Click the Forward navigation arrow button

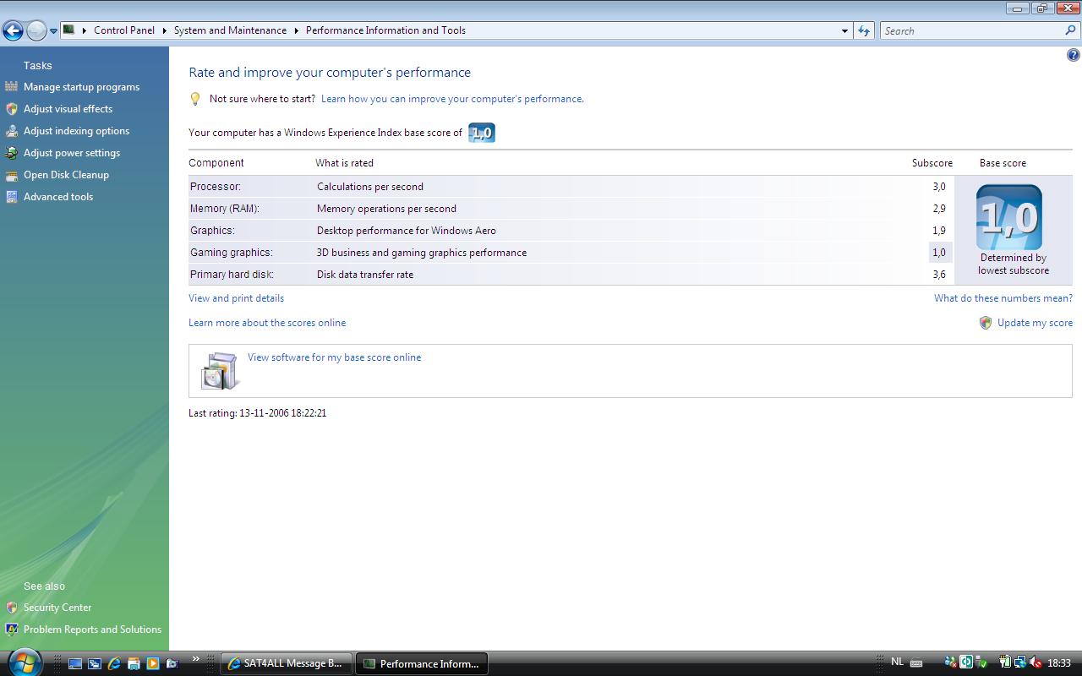click(x=36, y=31)
